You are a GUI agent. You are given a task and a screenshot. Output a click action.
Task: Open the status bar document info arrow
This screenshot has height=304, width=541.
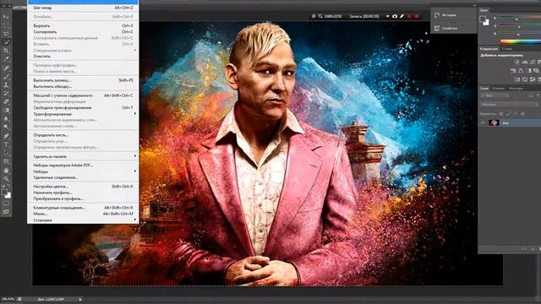(80, 300)
